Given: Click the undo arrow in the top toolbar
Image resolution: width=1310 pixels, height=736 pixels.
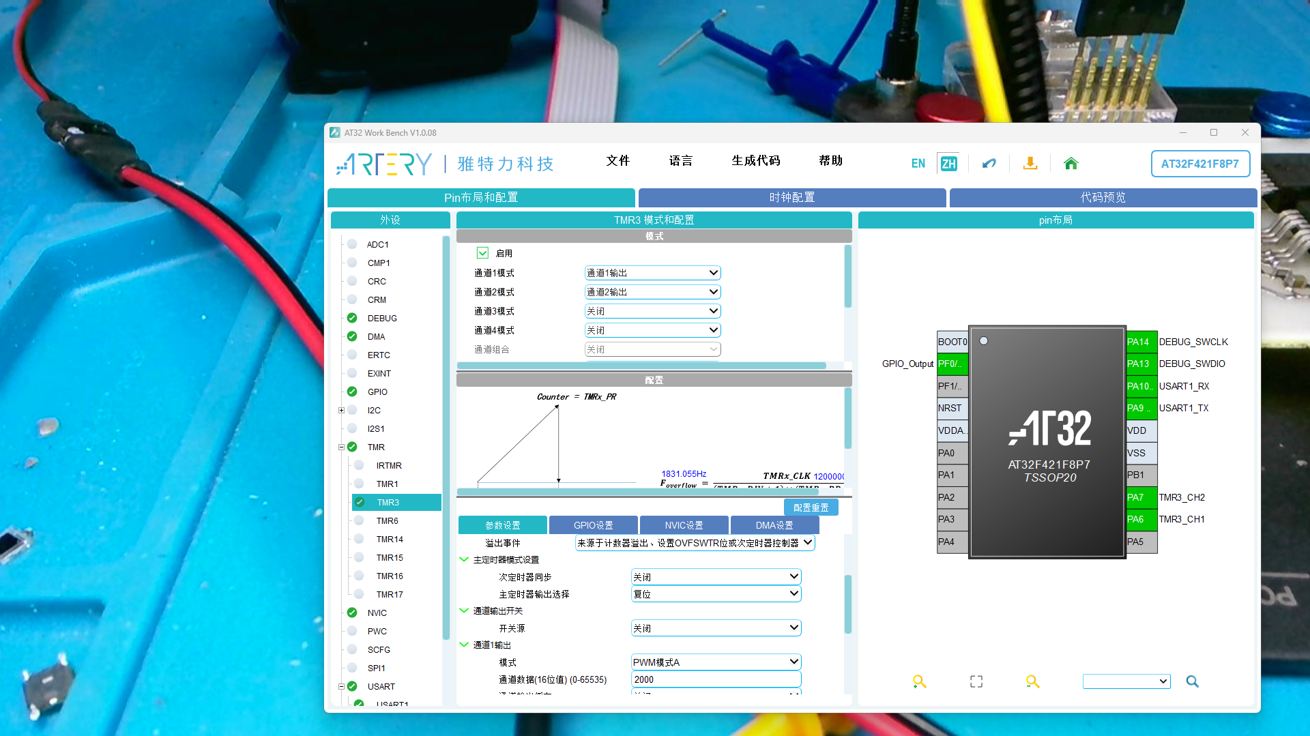Looking at the screenshot, I should [x=989, y=164].
